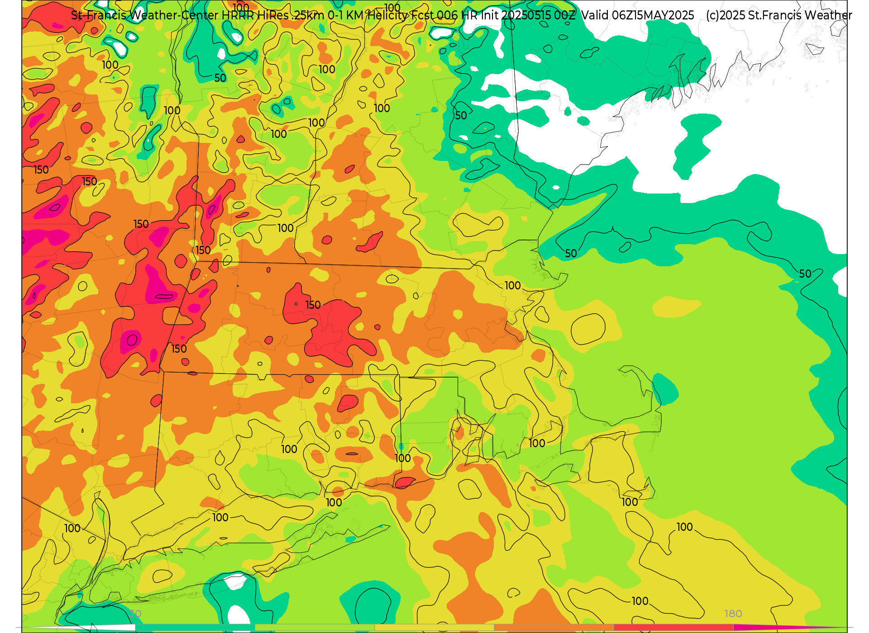Image resolution: width=869 pixels, height=633 pixels.
Task: Click the '(c)2025 St.Francis Weather' copyright text
Action: pyautogui.click(x=779, y=15)
